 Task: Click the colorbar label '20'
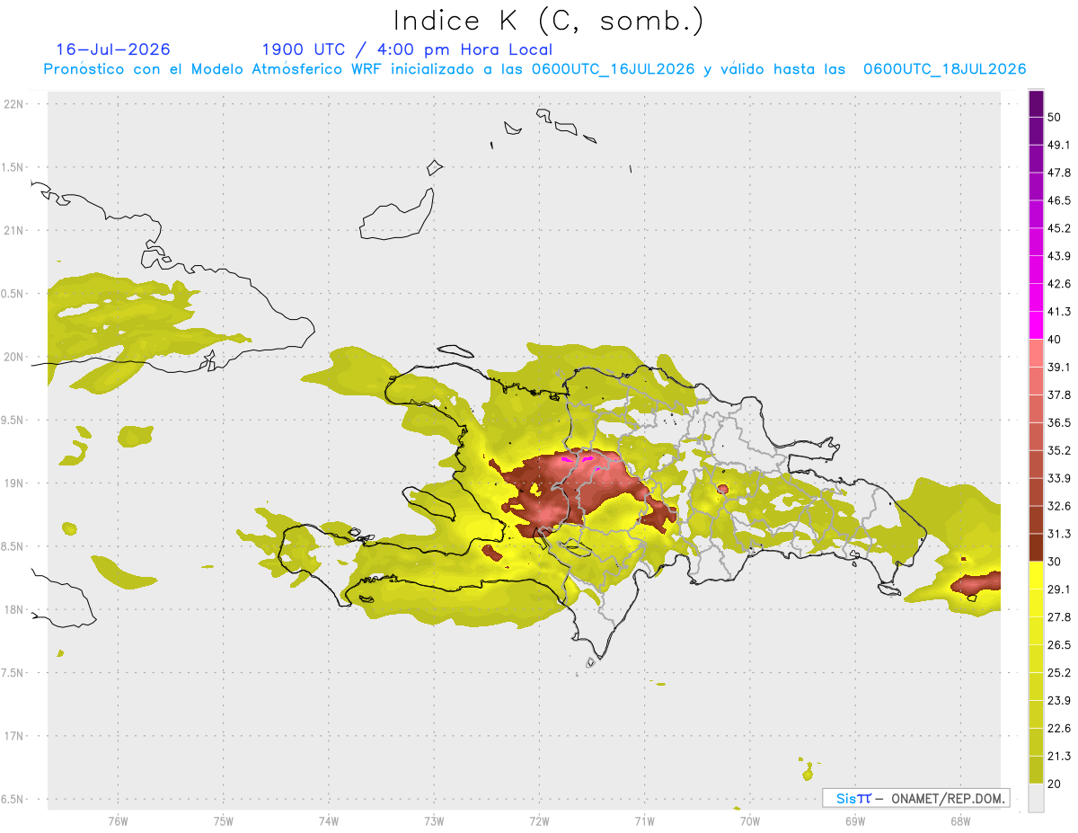point(1055,784)
